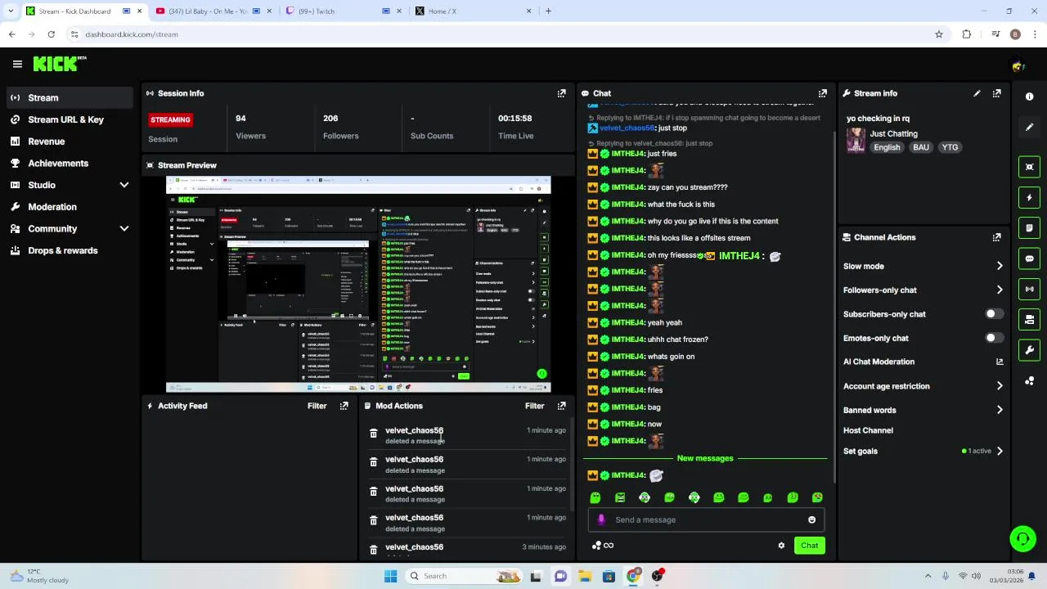Click the Just Chatting category
The image size is (1047, 589).
(893, 133)
